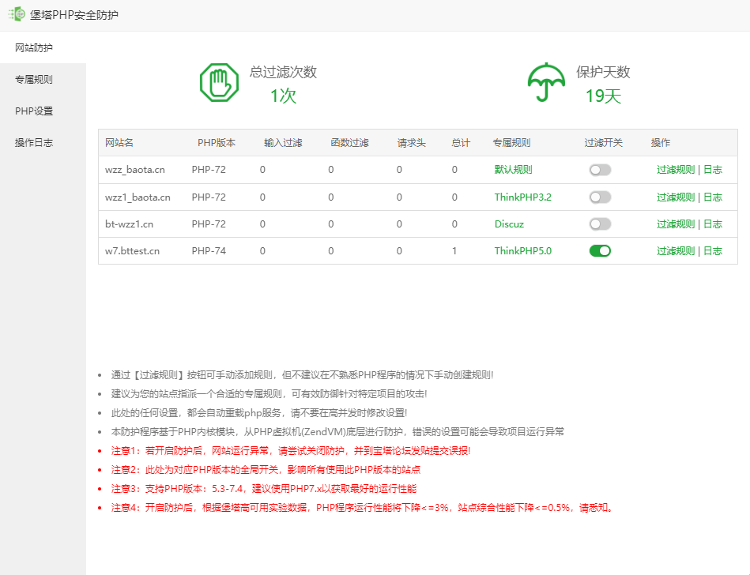
Task: Turn on filter switch for bt-wzz1.cn
Action: pos(601,224)
